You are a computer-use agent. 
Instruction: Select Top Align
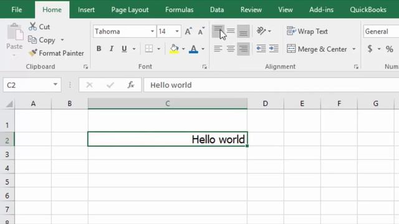click(x=218, y=31)
